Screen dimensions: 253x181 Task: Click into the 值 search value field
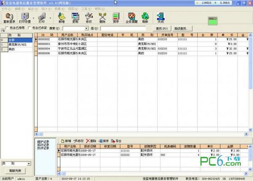tap(123, 29)
